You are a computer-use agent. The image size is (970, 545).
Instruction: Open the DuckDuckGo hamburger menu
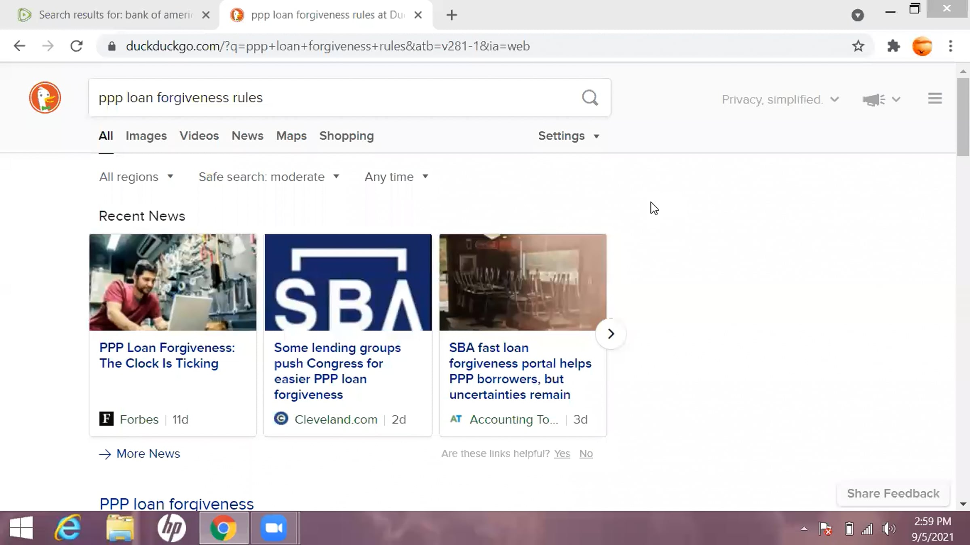point(935,99)
